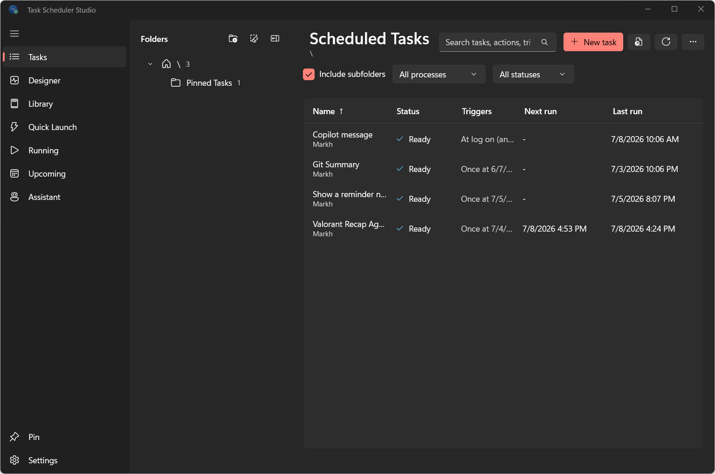
Task: Click last run 7/8/2026 10:06 AM
Action: pyautogui.click(x=645, y=139)
